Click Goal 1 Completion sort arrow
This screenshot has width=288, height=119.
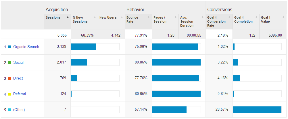tap(256, 17)
